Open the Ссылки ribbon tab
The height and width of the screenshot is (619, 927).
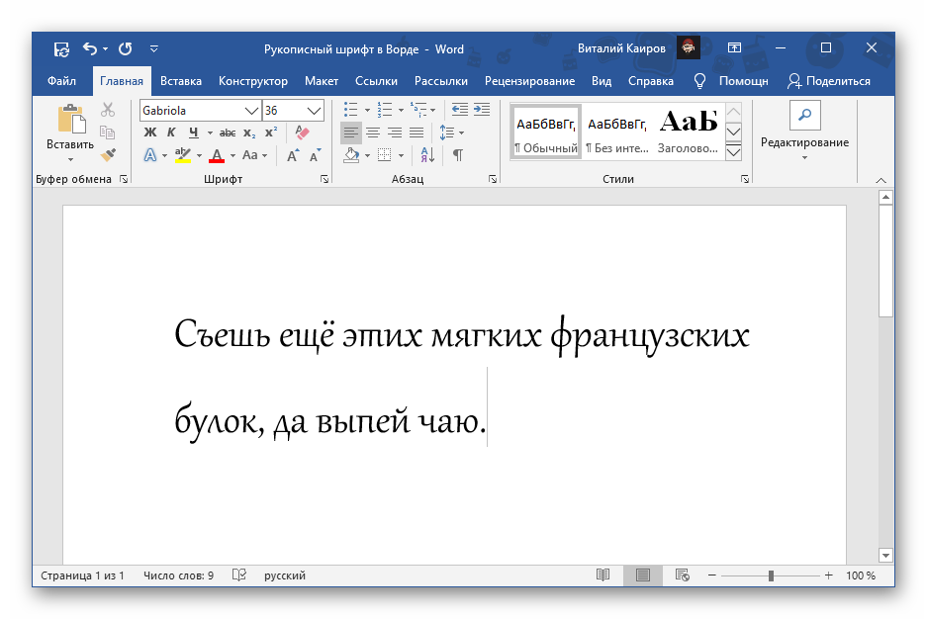[x=376, y=81]
